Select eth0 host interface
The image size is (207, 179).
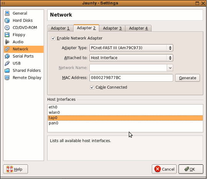pos(125,107)
